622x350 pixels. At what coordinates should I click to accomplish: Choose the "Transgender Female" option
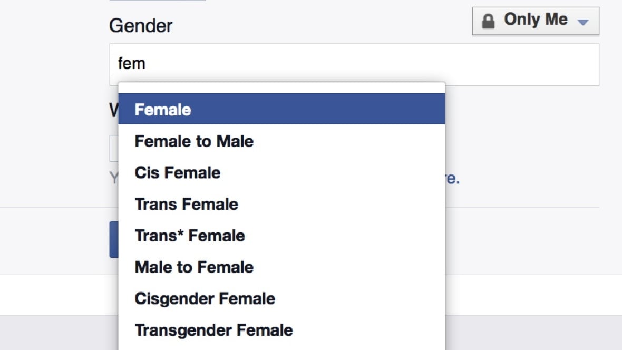pos(213,330)
